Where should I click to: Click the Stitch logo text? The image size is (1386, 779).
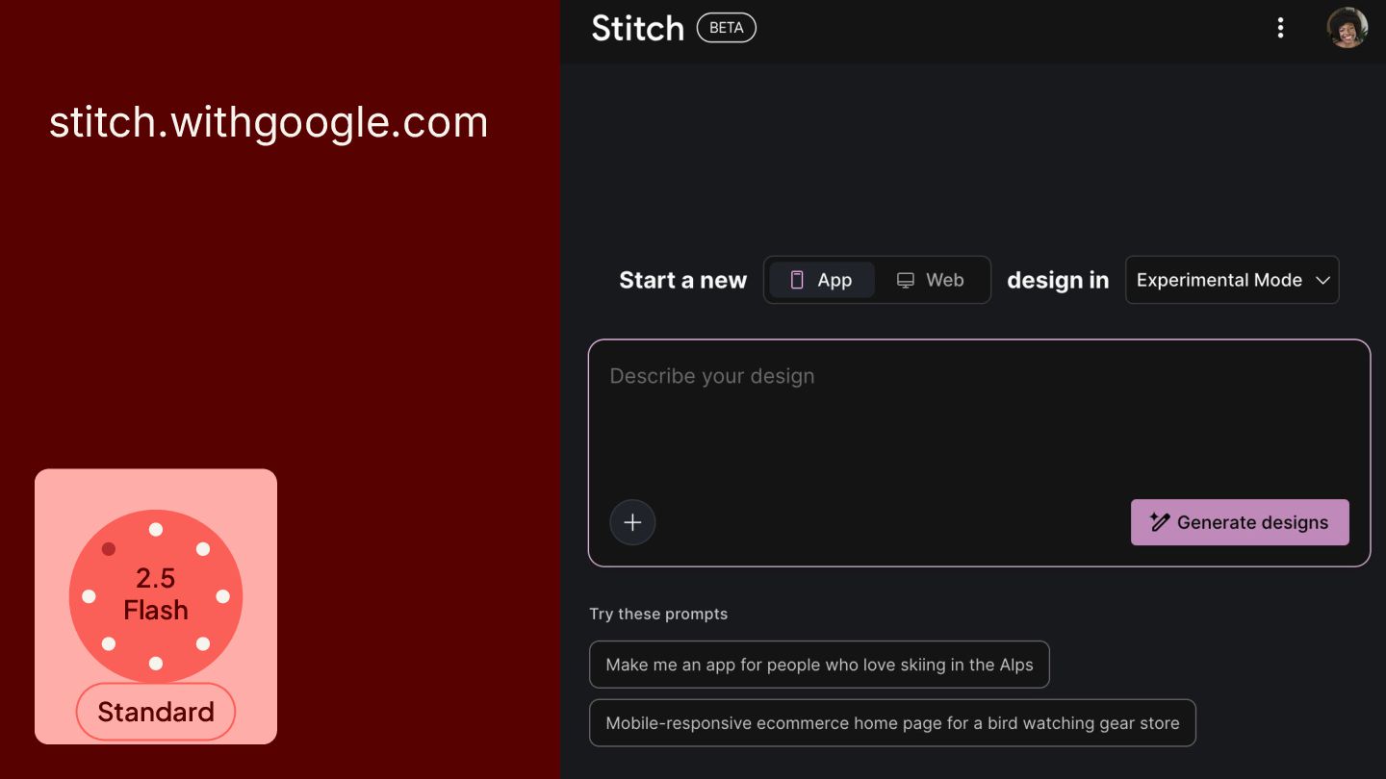(x=637, y=28)
